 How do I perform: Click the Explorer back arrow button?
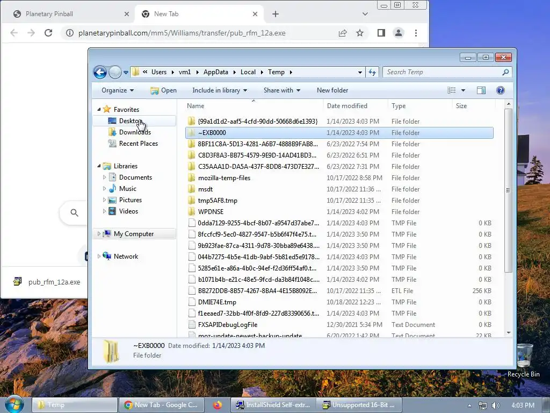pyautogui.click(x=100, y=73)
